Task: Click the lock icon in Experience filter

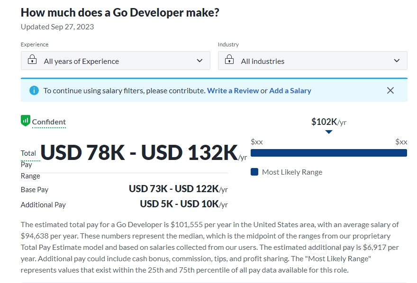Action: pyautogui.click(x=32, y=60)
